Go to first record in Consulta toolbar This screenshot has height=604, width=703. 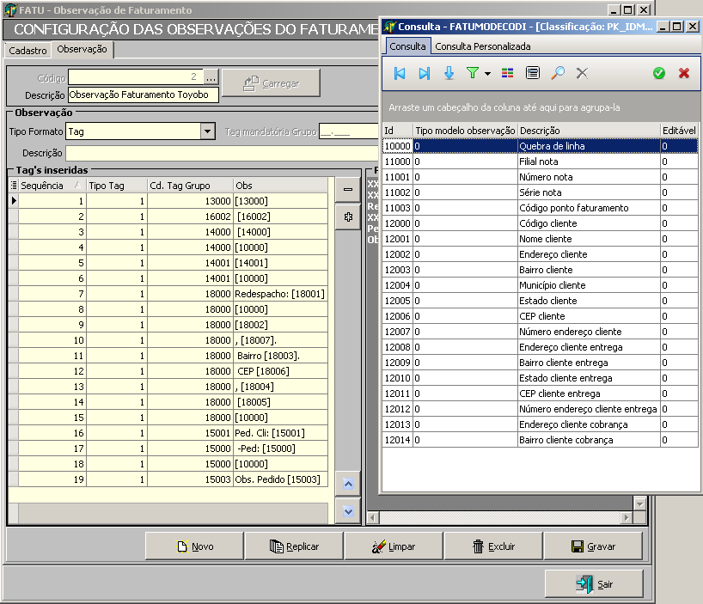[x=400, y=74]
